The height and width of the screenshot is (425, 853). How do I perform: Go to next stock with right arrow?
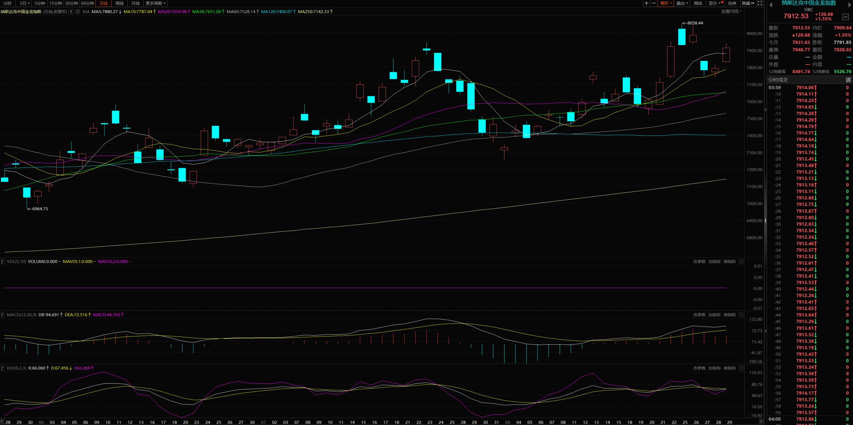click(849, 5)
